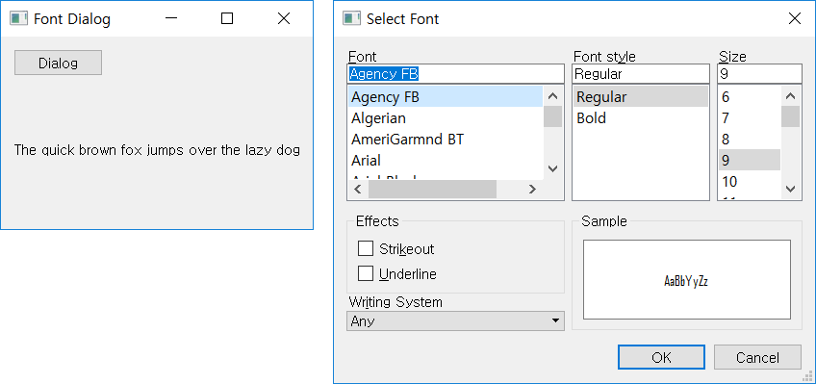Click size list scroll up arrow
This screenshot has height=384, width=816.
791,95
